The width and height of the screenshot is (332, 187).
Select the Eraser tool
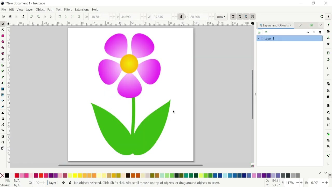tap(3, 125)
